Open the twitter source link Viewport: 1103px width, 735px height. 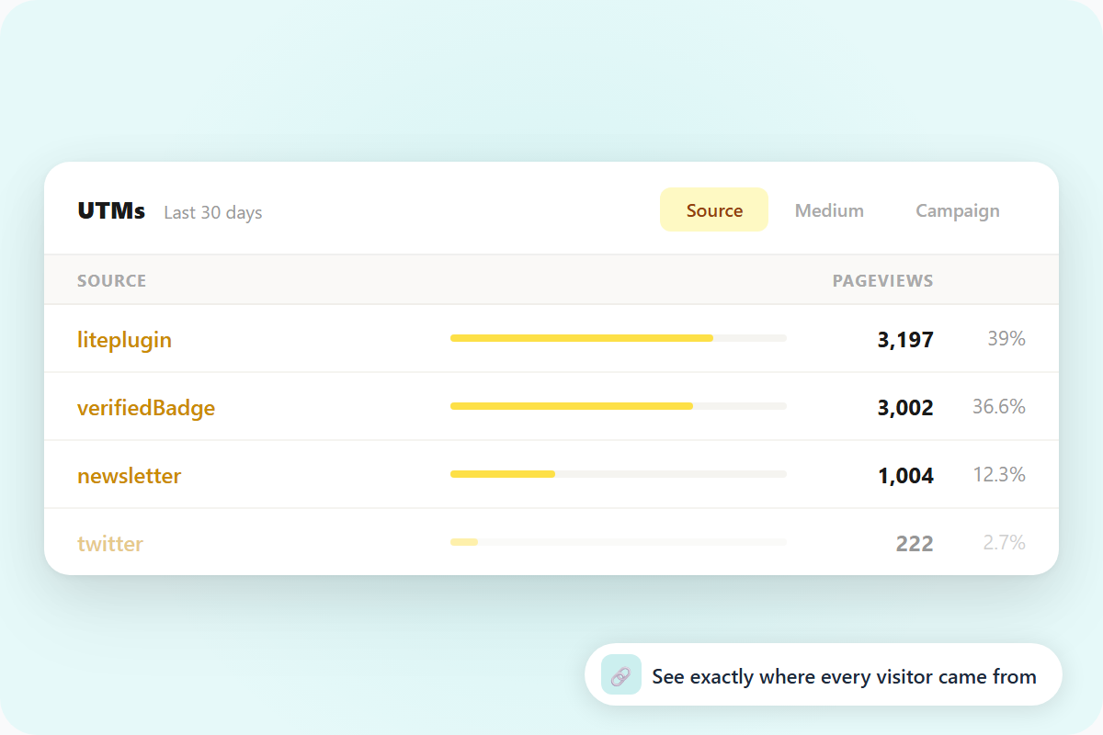click(x=110, y=543)
